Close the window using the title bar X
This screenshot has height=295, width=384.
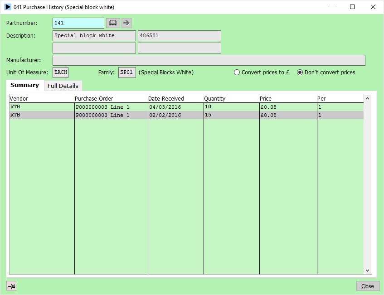click(373, 7)
